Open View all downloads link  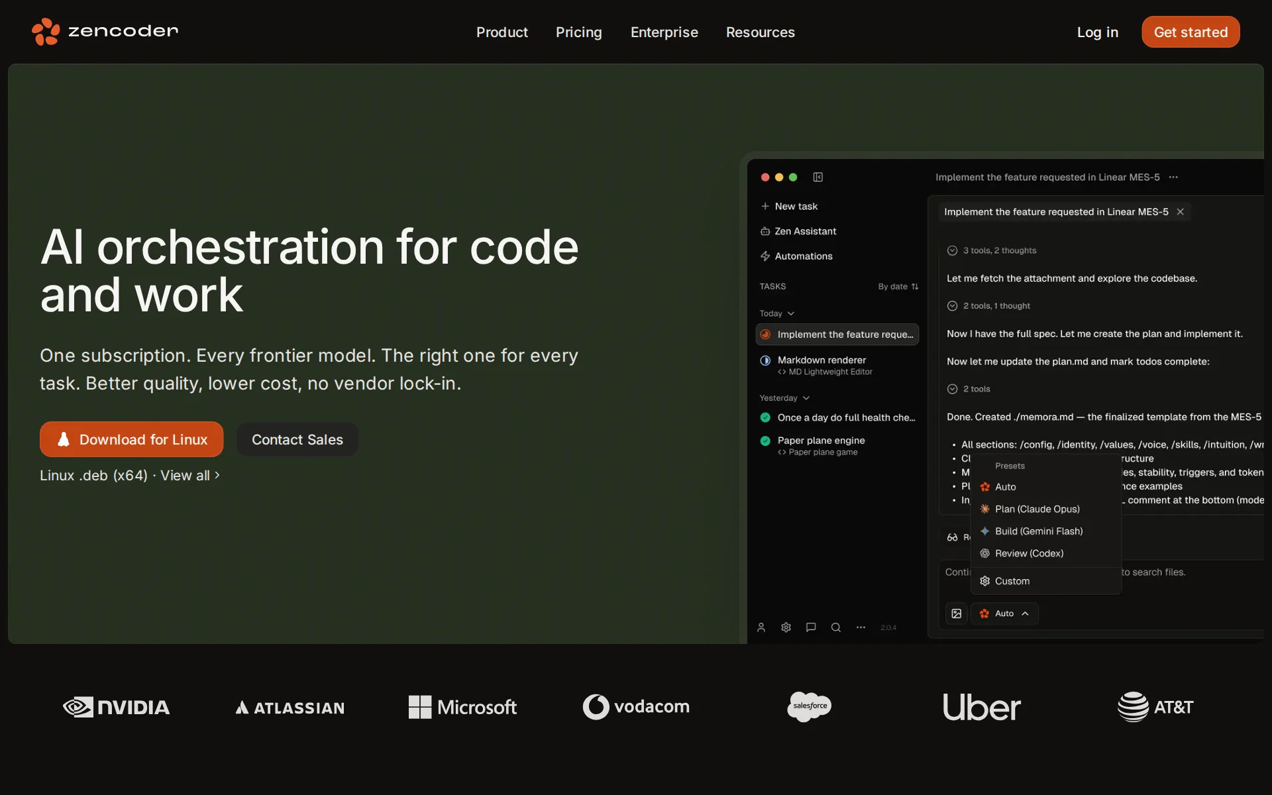click(189, 475)
